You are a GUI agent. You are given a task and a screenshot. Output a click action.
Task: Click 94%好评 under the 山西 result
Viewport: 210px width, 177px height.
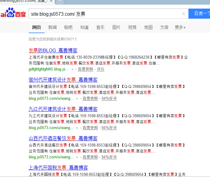109,157
